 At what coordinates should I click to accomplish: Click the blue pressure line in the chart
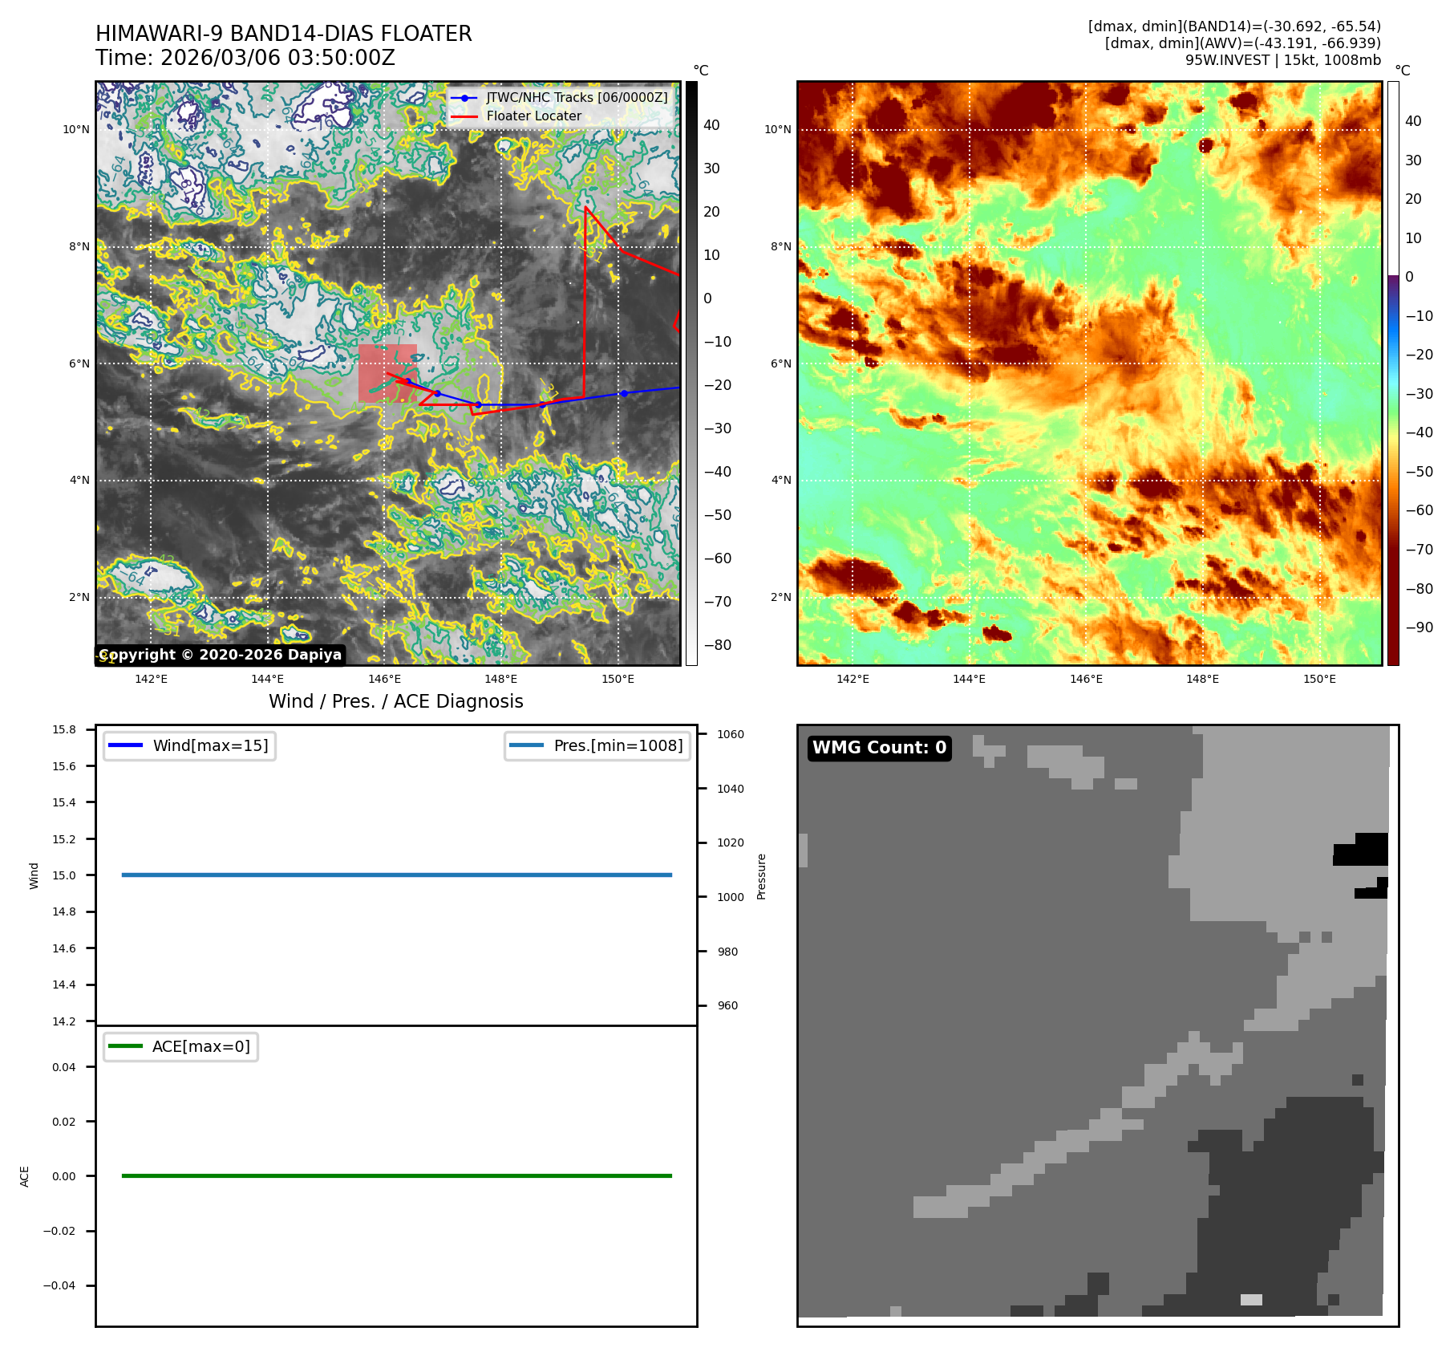[396, 875]
